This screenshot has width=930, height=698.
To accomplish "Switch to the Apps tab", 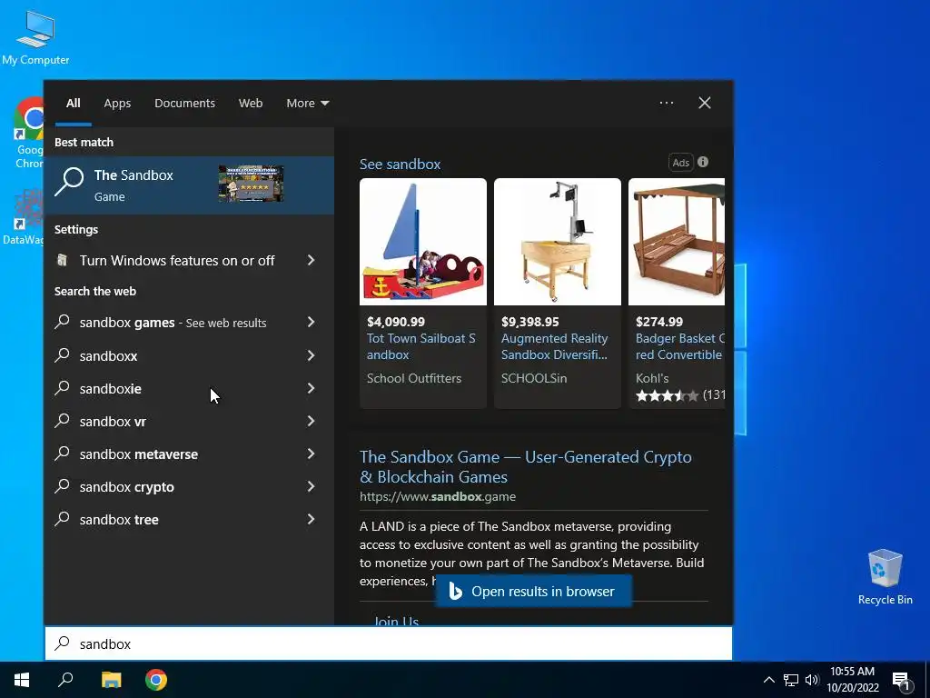I will (x=117, y=103).
